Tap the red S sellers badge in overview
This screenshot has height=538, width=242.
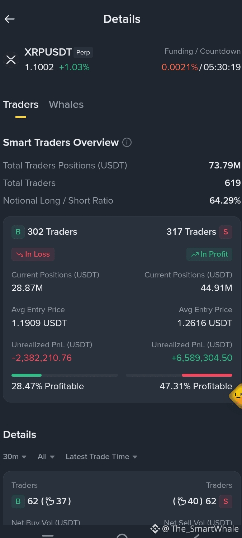[x=226, y=232]
